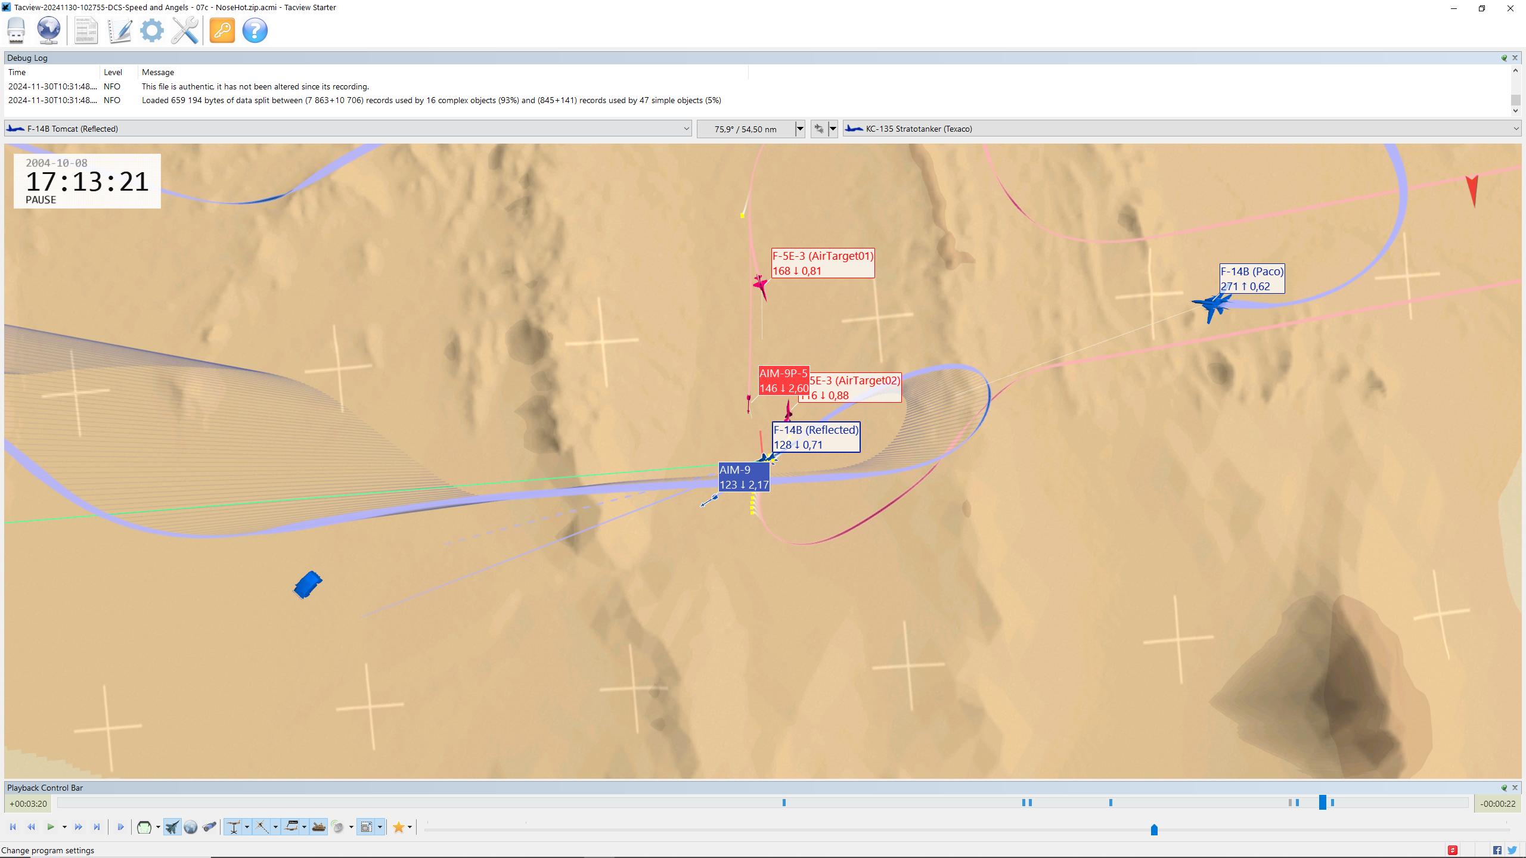
Task: Open KC-135 Stratotanker (Texaco) object selector
Action: [x=1182, y=129]
